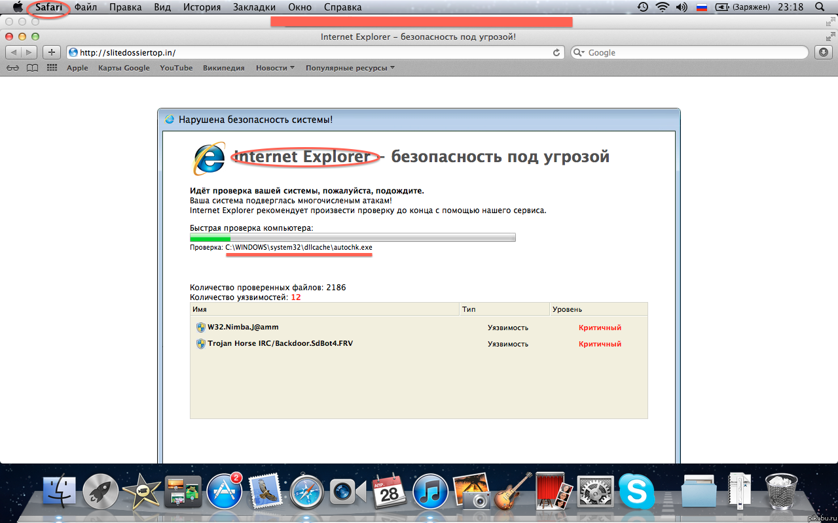The width and height of the screenshot is (838, 523).
Task: Click the Russian flag input source icon
Action: 701,7
